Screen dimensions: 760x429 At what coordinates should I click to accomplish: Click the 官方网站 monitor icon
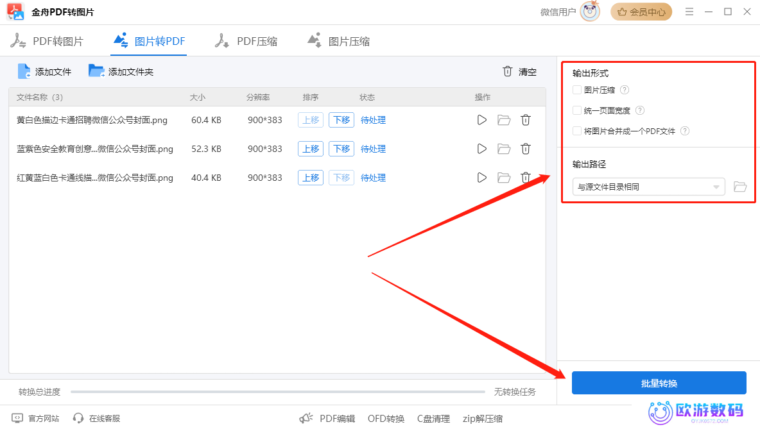[x=17, y=418]
